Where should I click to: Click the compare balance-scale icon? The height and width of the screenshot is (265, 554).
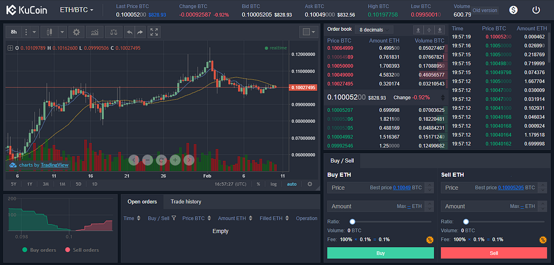click(114, 32)
